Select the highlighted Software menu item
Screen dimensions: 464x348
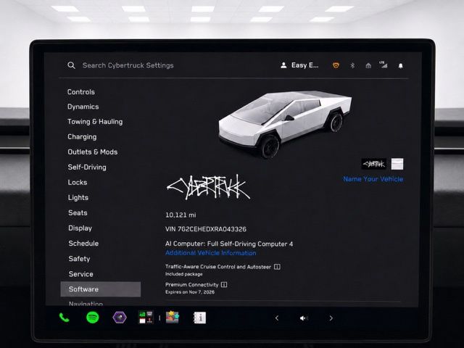(101, 289)
